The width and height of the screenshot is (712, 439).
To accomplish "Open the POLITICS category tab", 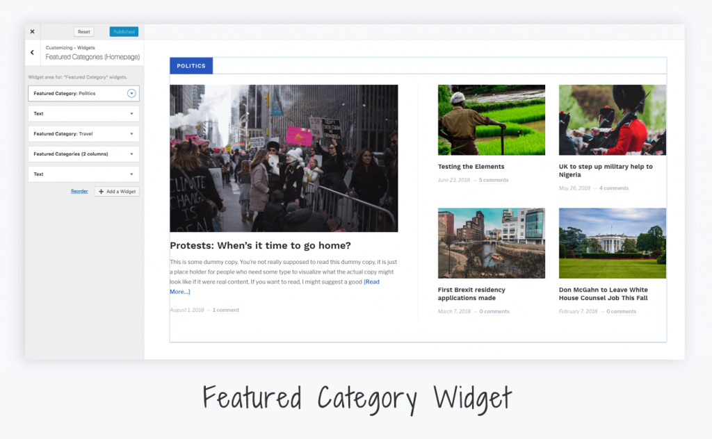I will [x=191, y=66].
